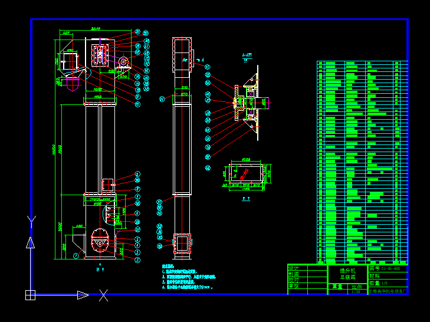Viewport: 430px width, 322px height.
Task: Select the '审核' label in title block
Action: [294, 286]
